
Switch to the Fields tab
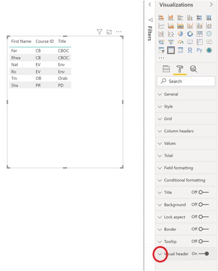[166, 69]
